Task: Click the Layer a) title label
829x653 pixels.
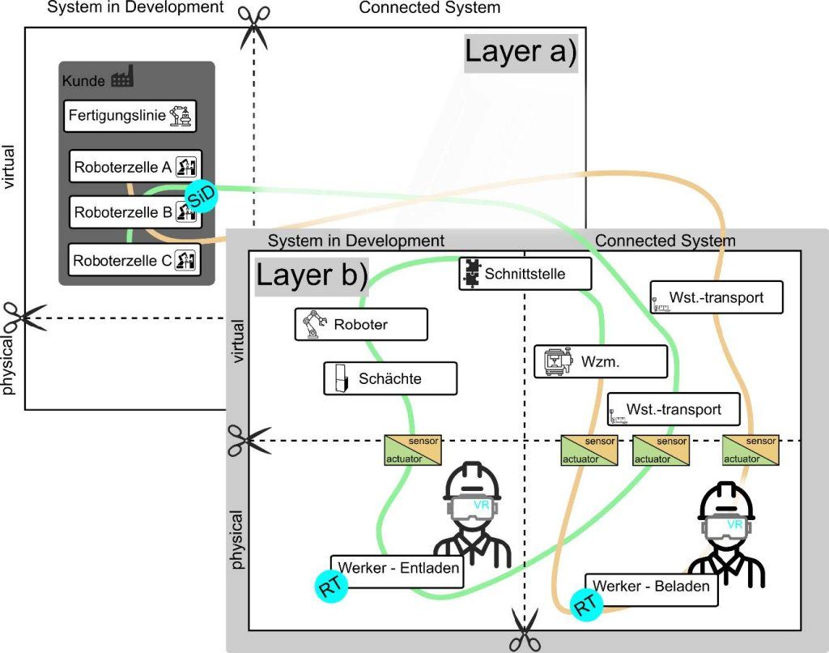Action: tap(521, 51)
